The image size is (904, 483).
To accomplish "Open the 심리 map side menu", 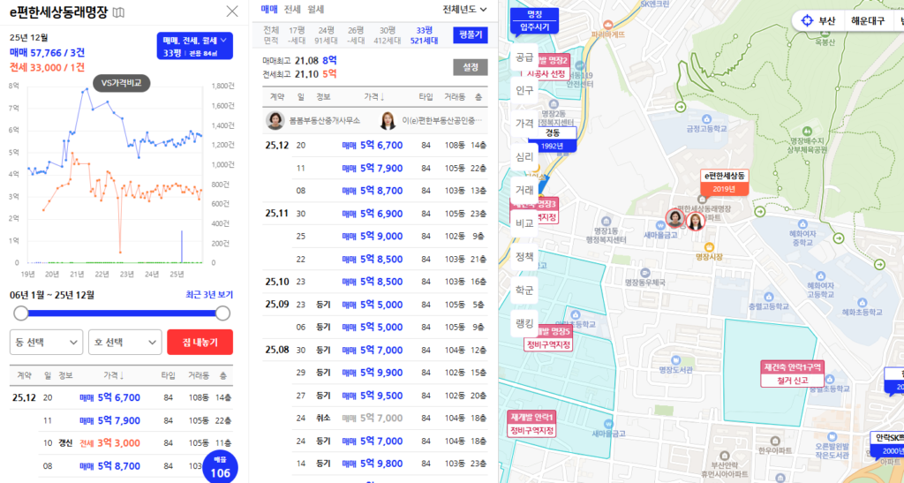I will (x=524, y=157).
